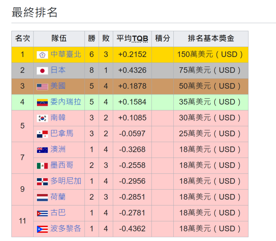Go to the 波多黎各 team page
The height and width of the screenshot is (241, 276).
coord(66,229)
